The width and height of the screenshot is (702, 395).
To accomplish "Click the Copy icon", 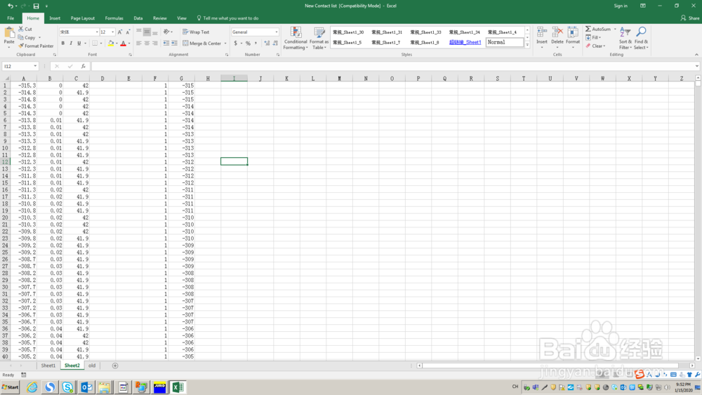I will pyautogui.click(x=21, y=38).
